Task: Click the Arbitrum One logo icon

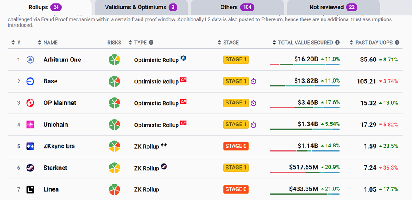Action: 30,60
